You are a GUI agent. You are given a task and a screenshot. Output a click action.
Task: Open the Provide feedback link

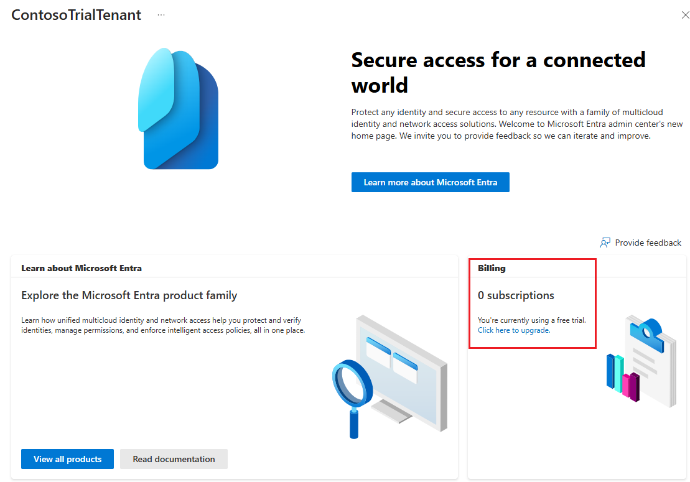648,243
